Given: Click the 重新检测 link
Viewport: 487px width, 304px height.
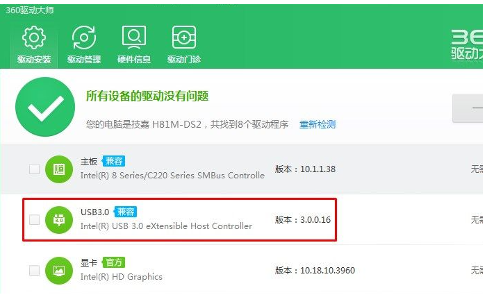Looking at the screenshot, I should (x=317, y=125).
